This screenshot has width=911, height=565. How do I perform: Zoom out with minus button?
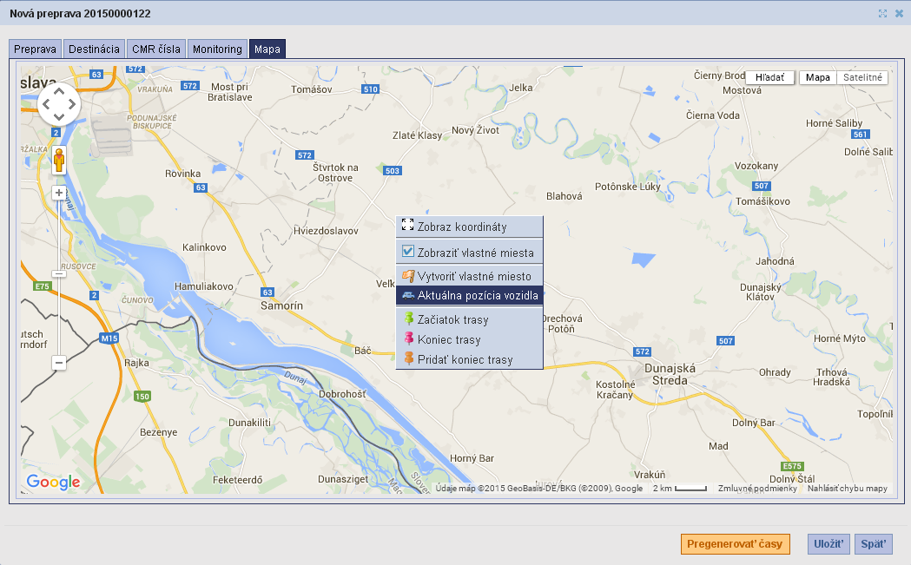click(x=59, y=363)
